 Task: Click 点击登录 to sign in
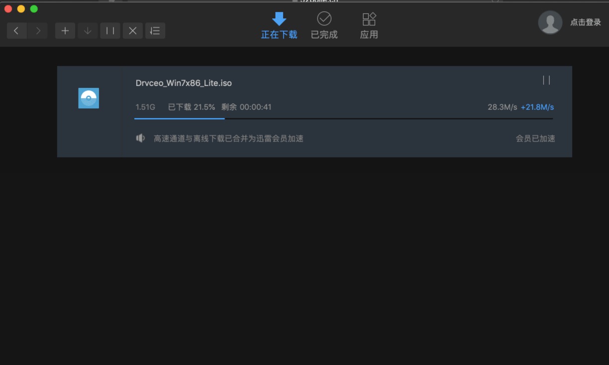click(586, 22)
